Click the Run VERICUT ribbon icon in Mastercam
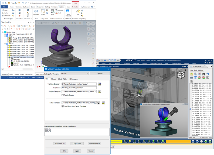 tap(68, 11)
